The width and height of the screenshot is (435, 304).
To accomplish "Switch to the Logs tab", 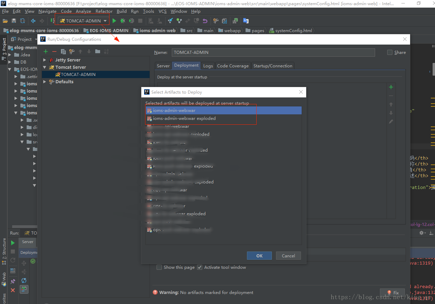I will pos(208,66).
